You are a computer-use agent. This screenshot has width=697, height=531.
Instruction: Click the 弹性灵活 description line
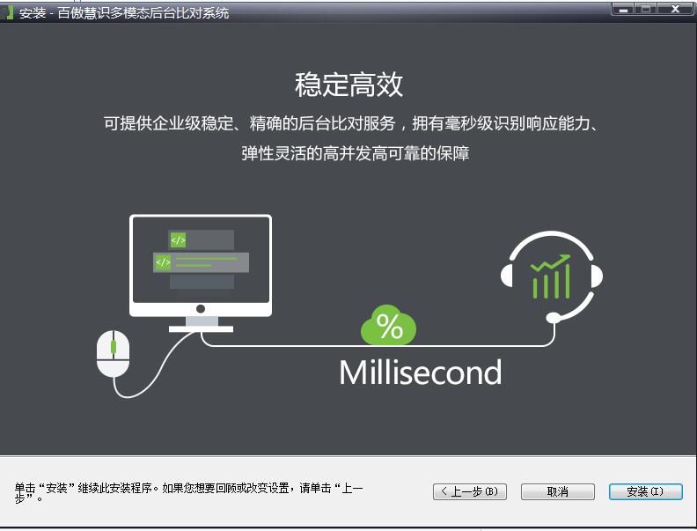pyautogui.click(x=356, y=153)
